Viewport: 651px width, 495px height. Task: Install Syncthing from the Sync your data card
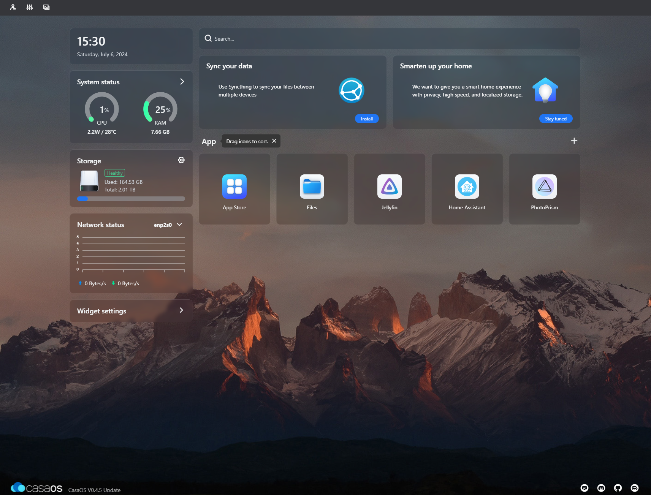coord(366,118)
